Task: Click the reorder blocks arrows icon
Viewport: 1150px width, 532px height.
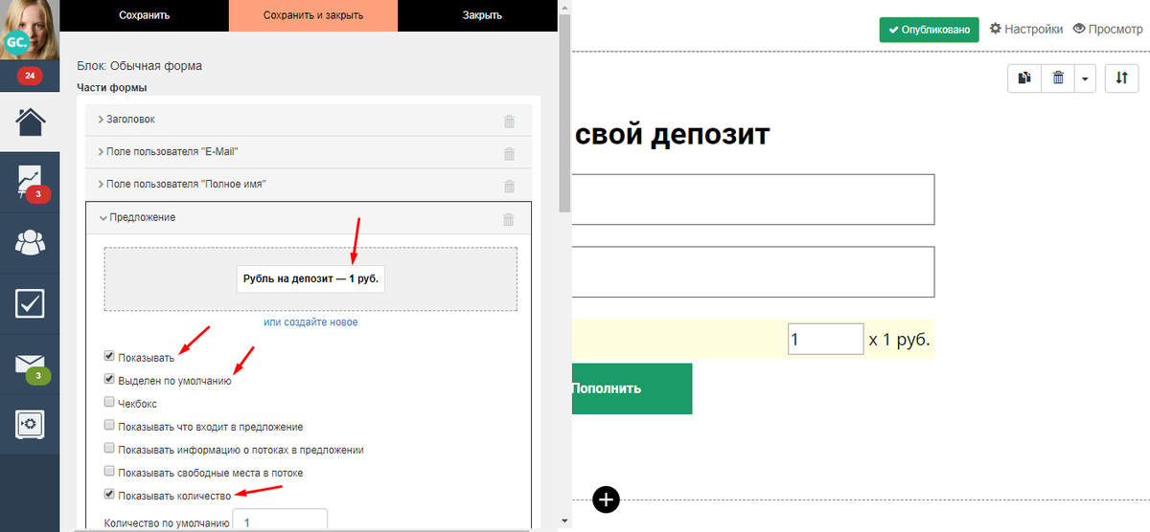Action: (1121, 78)
